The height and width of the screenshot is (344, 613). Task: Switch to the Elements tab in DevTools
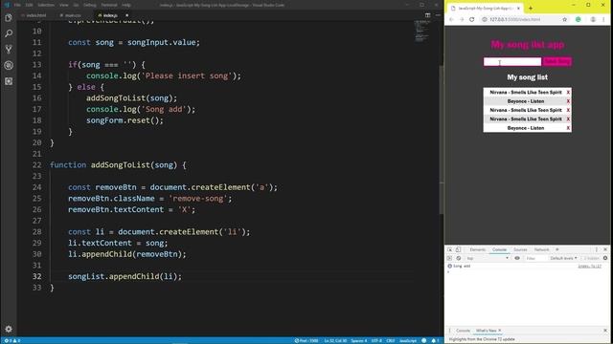click(477, 249)
